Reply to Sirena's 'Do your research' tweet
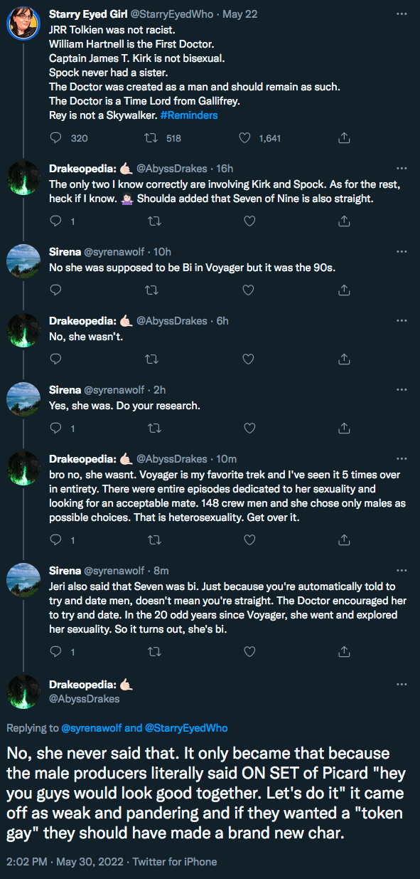The height and width of the screenshot is (879, 420). (57, 428)
